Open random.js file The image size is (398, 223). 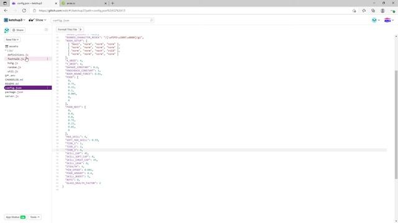point(14,68)
